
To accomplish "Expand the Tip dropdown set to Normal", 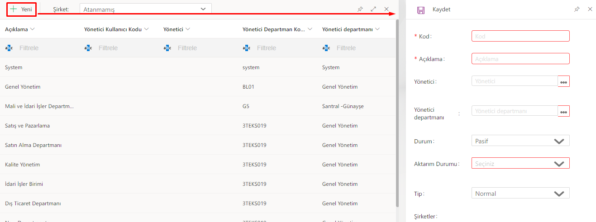I will 520,194.
